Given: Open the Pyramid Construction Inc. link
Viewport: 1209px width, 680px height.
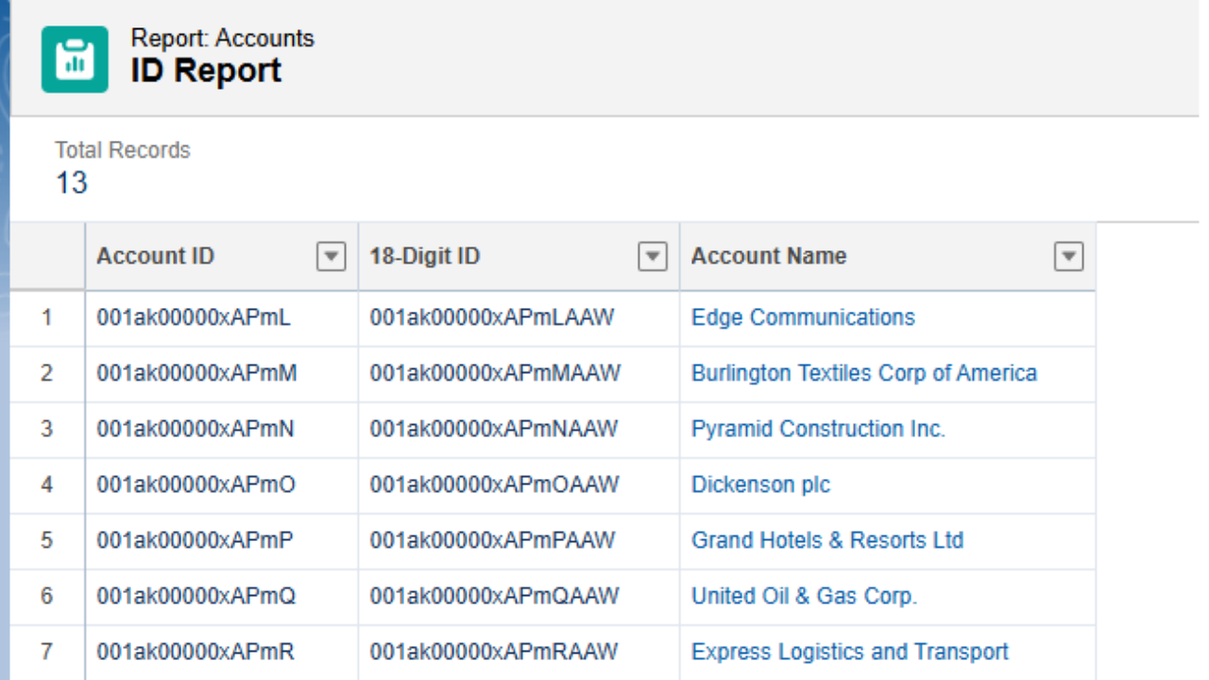Looking at the screenshot, I should (818, 429).
